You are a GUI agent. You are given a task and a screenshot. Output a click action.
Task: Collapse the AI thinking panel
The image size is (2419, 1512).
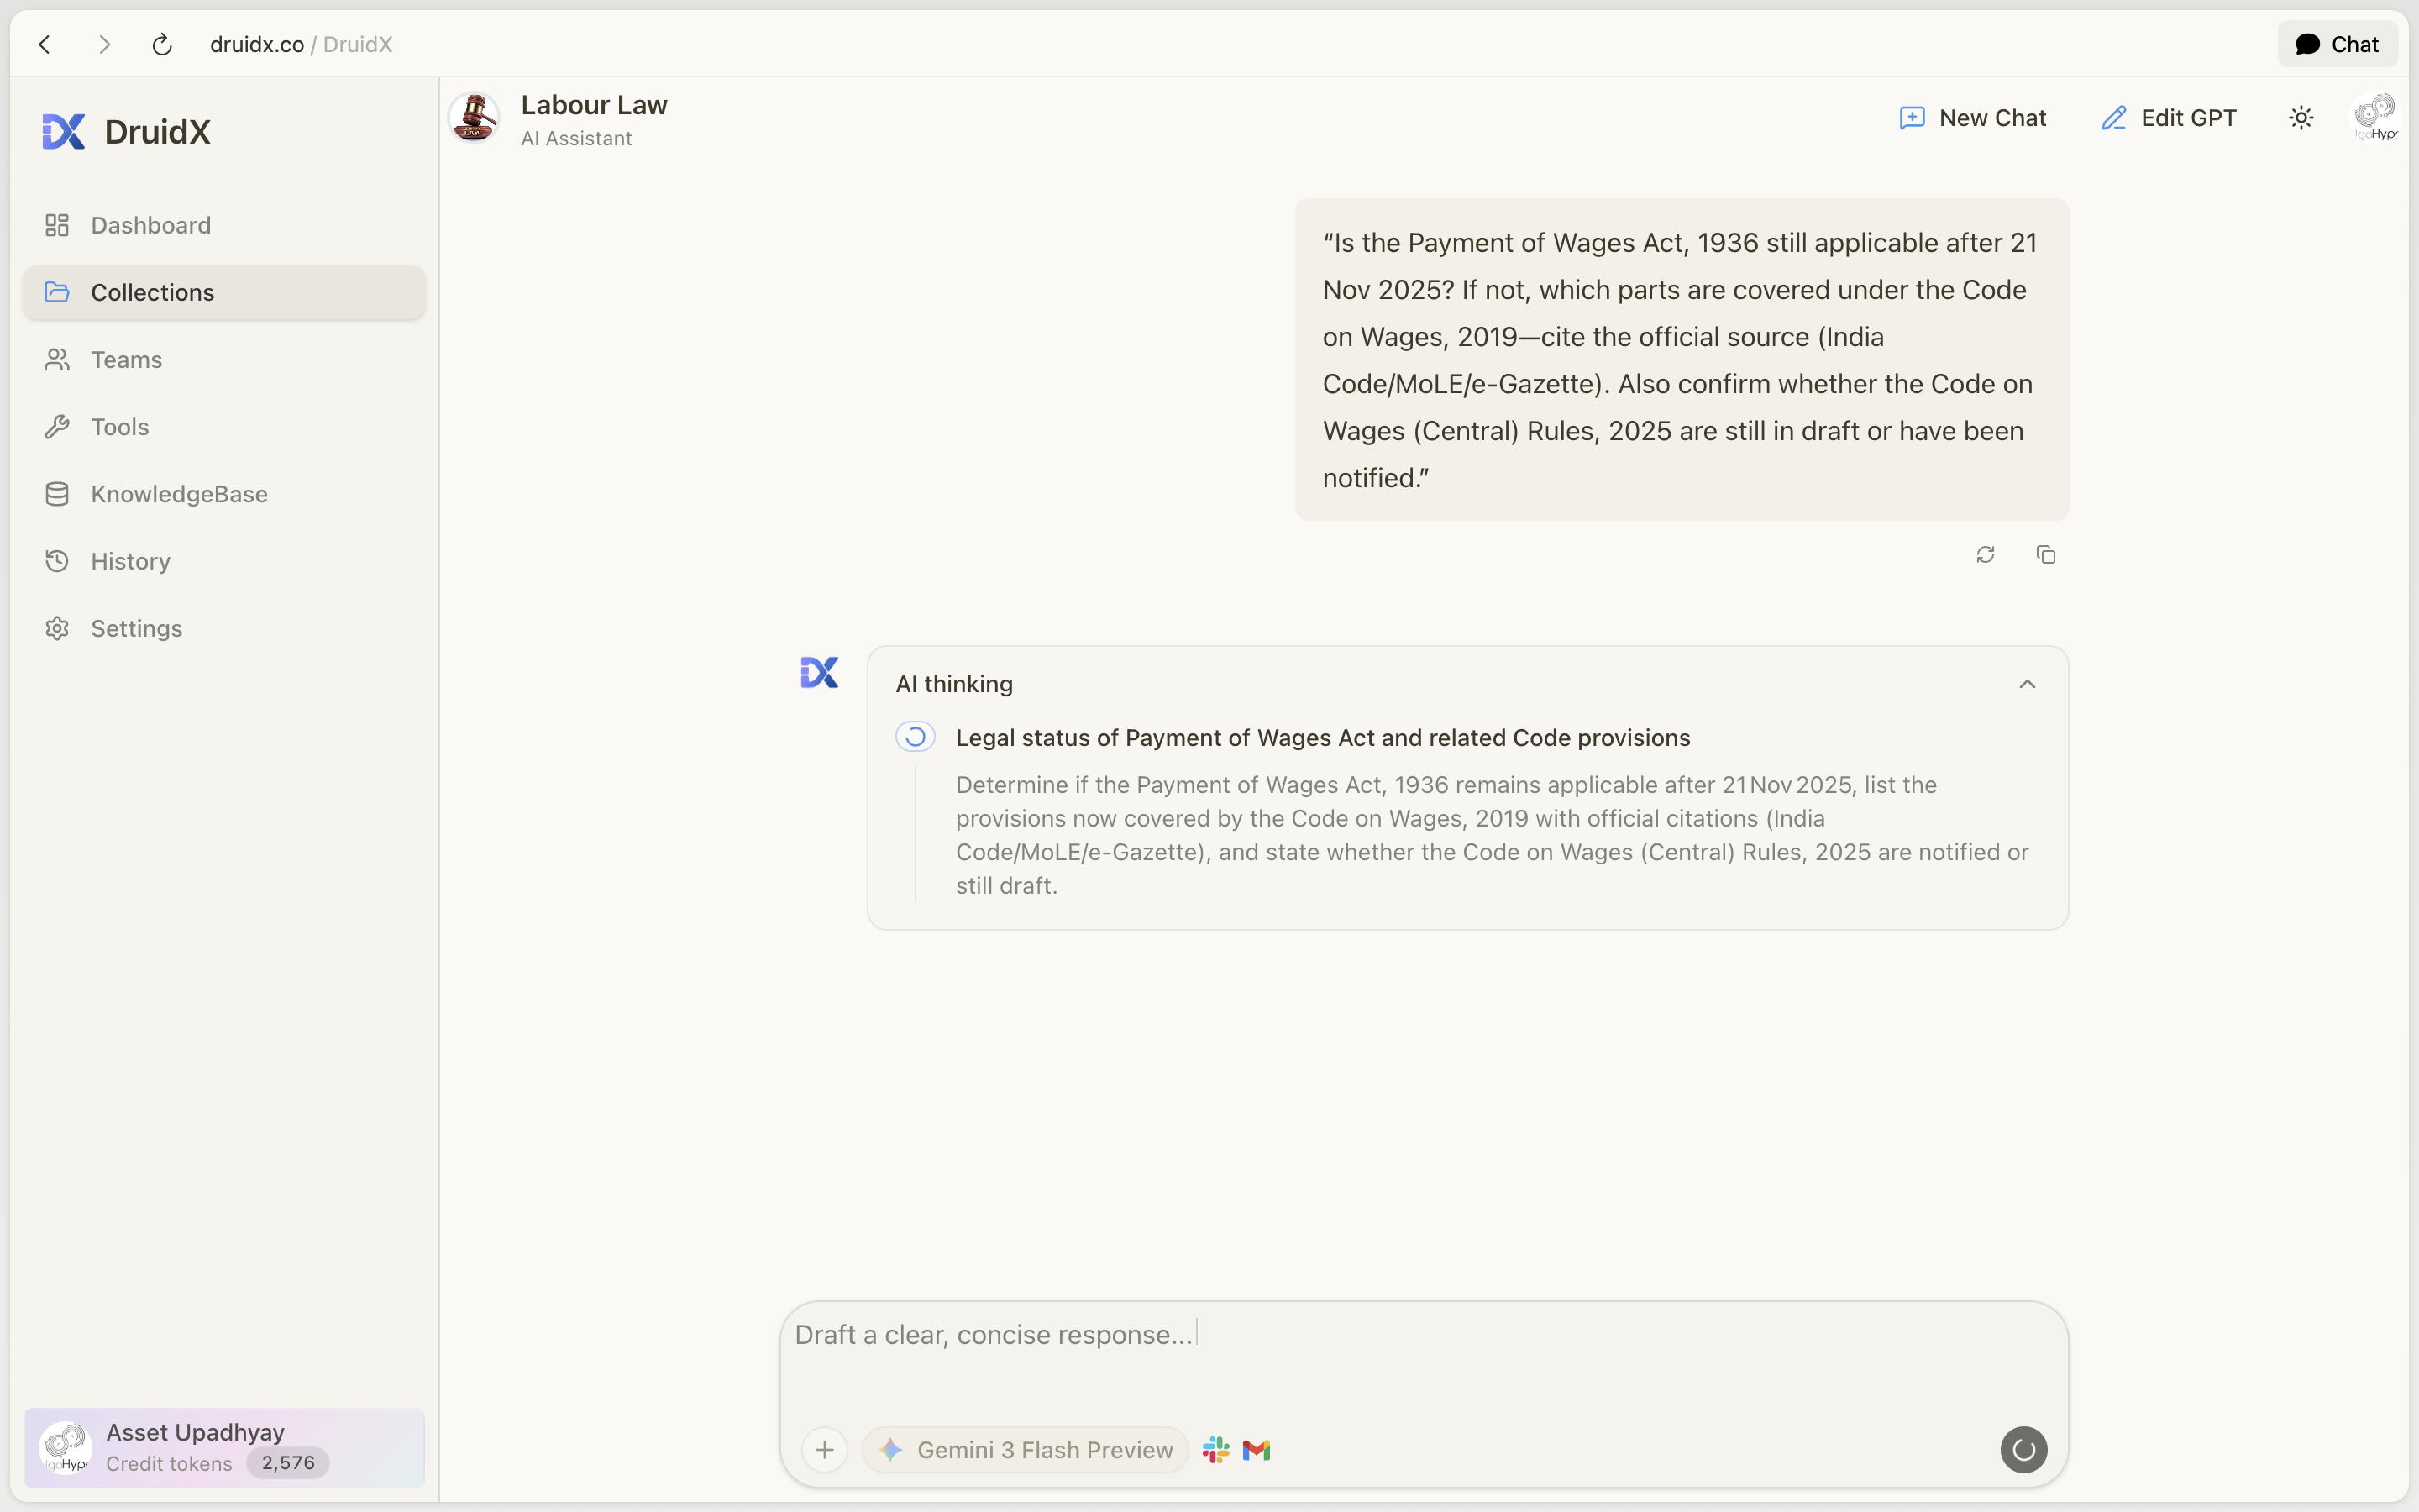pos(2027,684)
